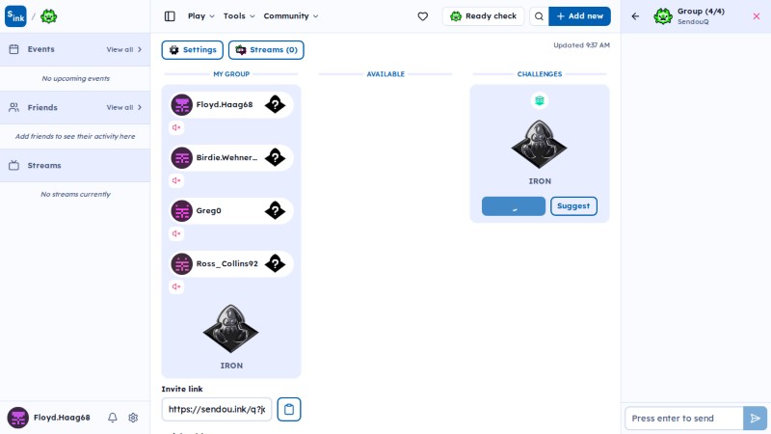Open group Settings
Viewport: 771px width, 434px height.
pyautogui.click(x=192, y=50)
